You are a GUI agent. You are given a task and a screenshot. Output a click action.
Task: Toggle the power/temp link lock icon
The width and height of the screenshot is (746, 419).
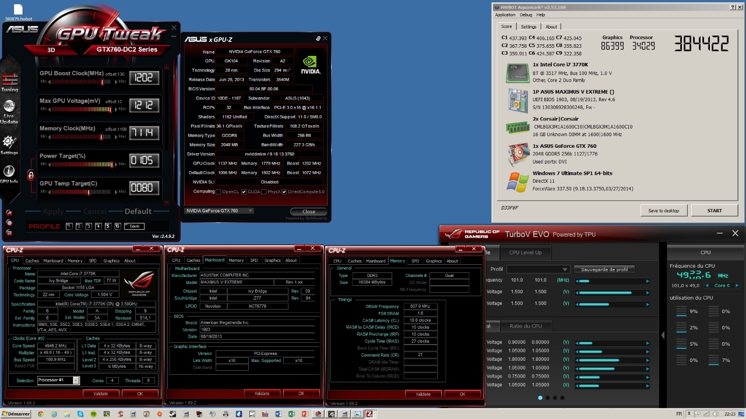(31, 175)
